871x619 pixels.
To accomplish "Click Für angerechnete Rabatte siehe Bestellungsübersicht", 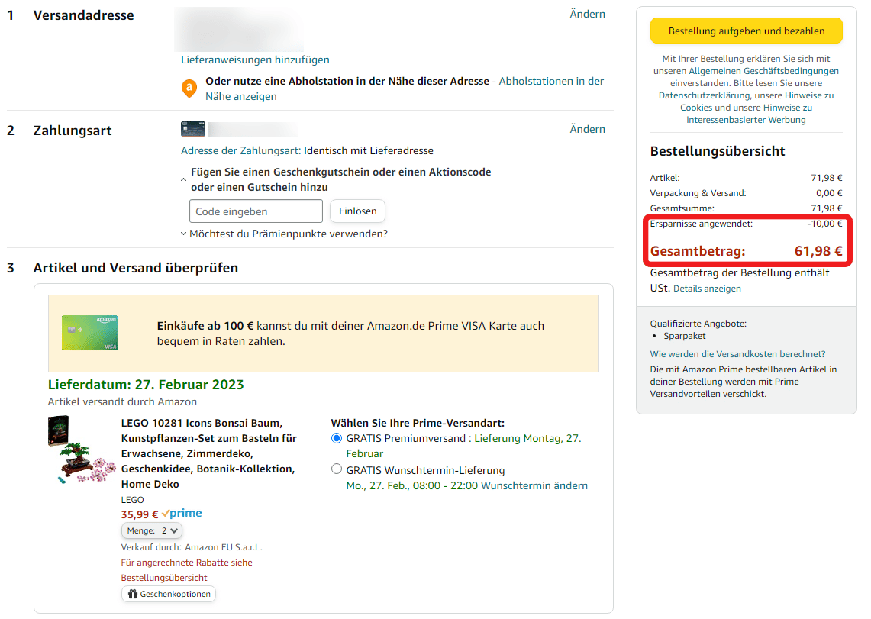I will coord(186,570).
